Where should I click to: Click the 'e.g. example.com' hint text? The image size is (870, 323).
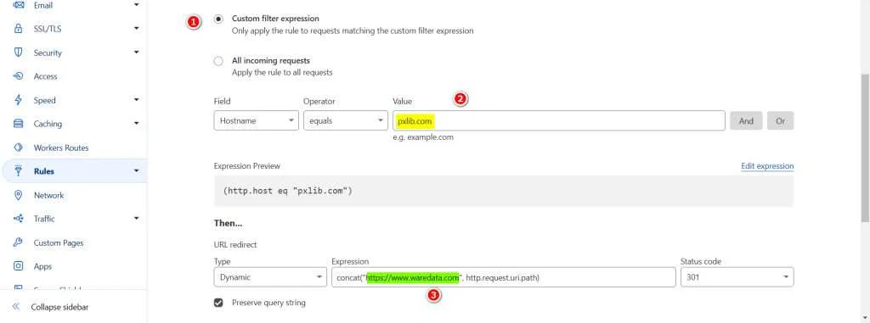point(423,136)
